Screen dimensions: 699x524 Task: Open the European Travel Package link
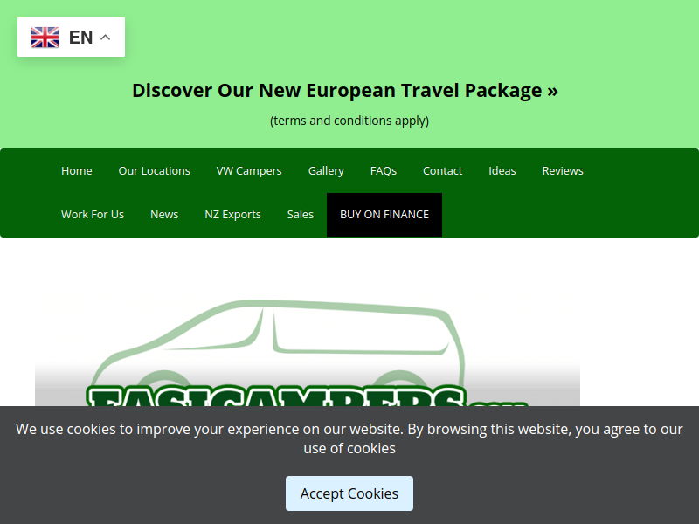345,91
